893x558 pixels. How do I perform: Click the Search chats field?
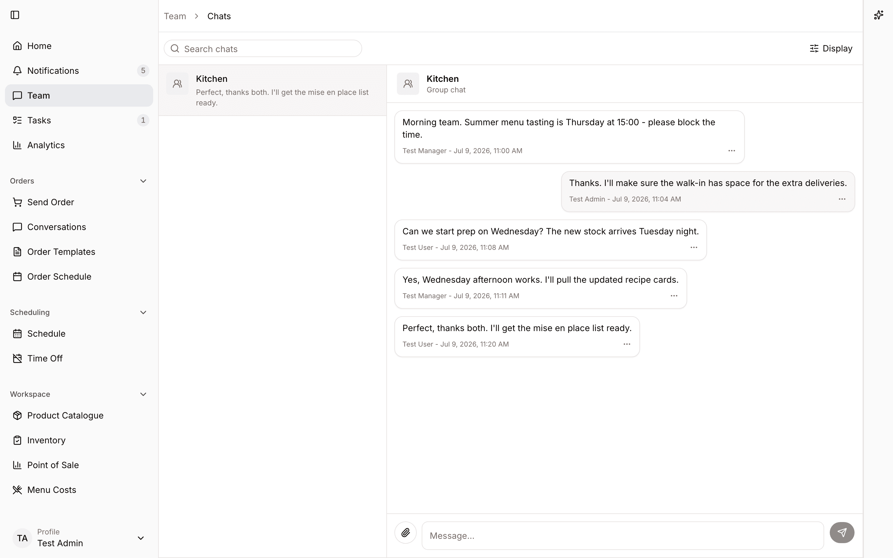pos(263,49)
